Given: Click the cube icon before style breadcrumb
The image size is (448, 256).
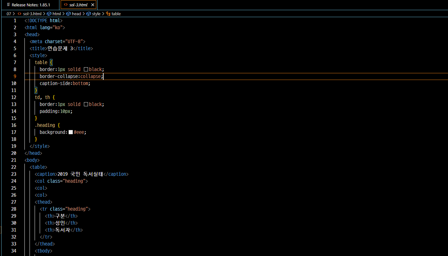Looking at the screenshot, I should (89, 14).
